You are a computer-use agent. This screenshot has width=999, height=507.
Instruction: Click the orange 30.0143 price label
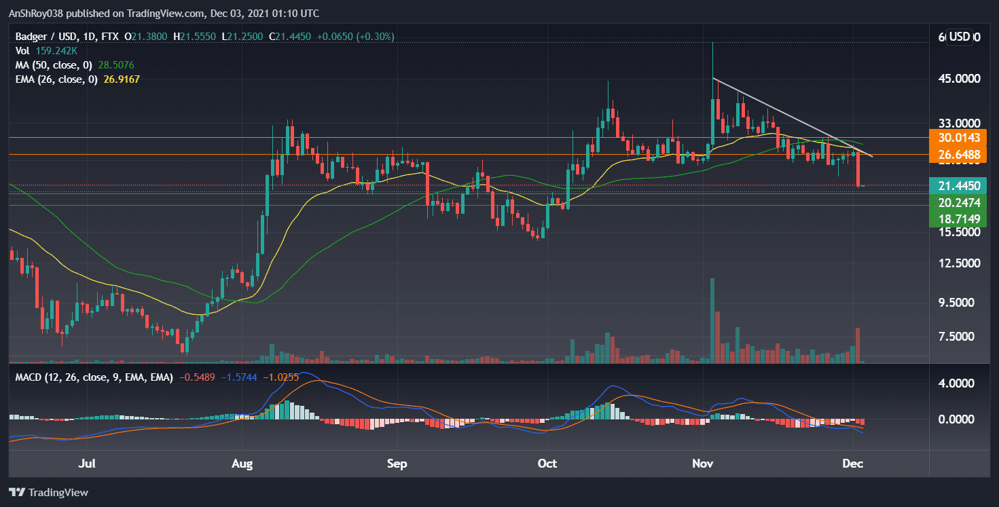tap(957, 137)
